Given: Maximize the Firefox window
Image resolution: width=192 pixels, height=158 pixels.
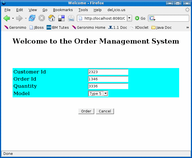Looking at the screenshot, I should [178, 3].
